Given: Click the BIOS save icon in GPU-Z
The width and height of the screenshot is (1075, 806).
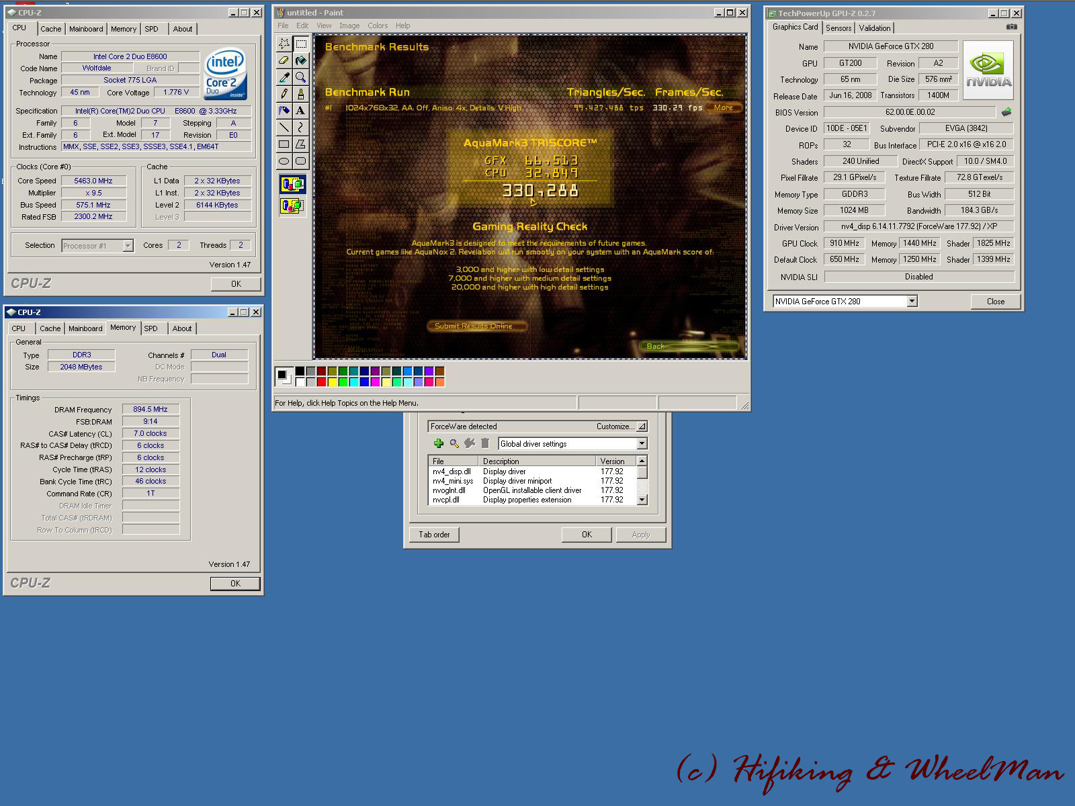Looking at the screenshot, I should click(1006, 112).
